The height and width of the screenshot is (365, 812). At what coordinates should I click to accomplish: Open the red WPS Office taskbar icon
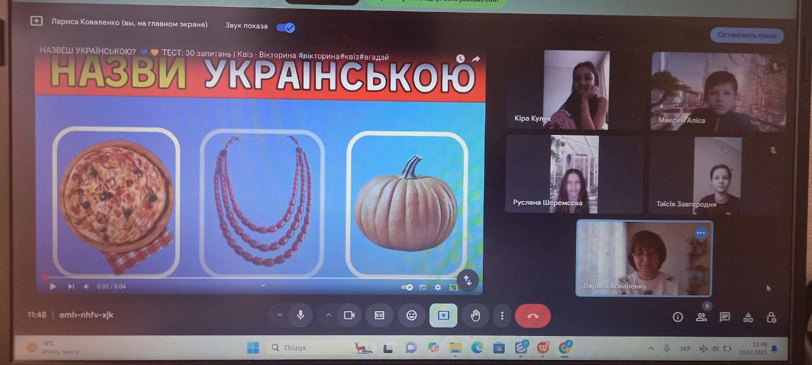[x=543, y=347]
